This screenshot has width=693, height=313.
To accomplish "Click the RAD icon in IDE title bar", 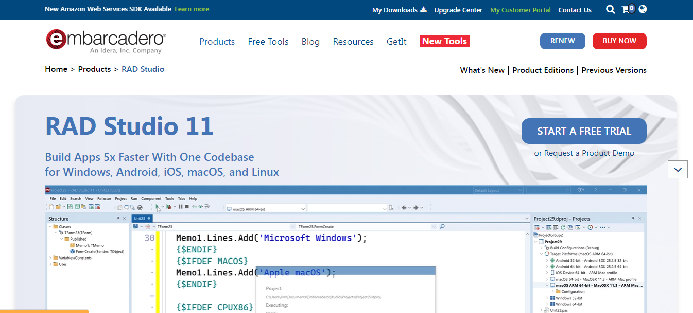I will [x=47, y=190].
